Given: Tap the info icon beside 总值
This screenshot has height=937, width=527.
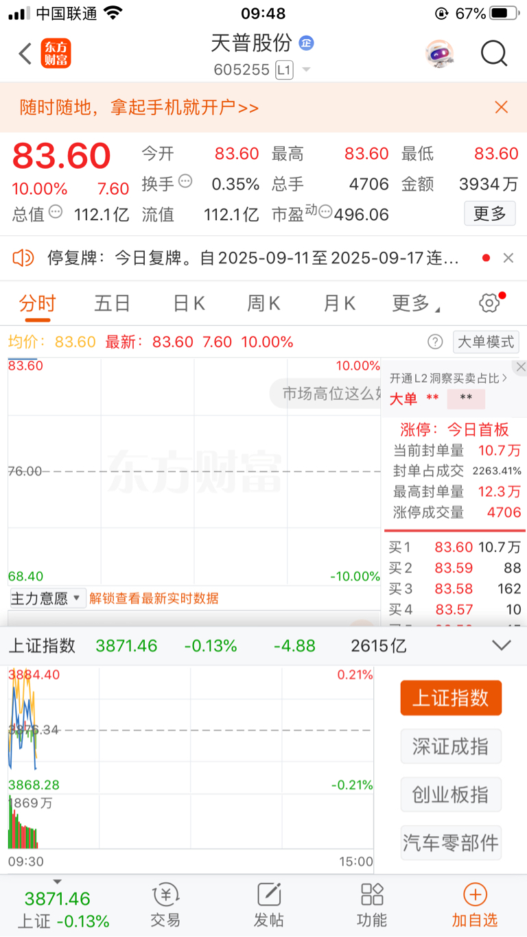Looking at the screenshot, I should (56, 212).
